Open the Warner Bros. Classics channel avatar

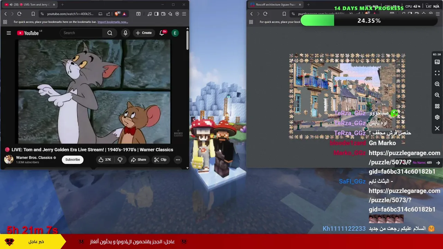point(9,159)
